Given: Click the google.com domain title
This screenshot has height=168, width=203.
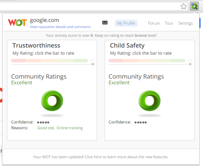Looking at the screenshot, I should [x=44, y=20].
